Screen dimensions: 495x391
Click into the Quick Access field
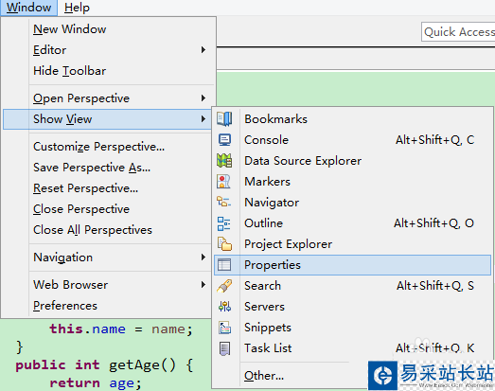(458, 31)
